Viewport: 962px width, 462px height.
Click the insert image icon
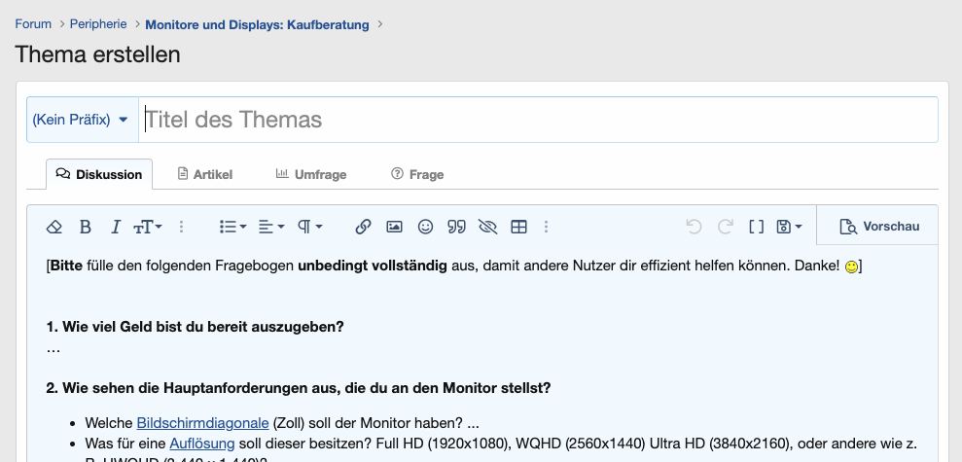(x=394, y=227)
